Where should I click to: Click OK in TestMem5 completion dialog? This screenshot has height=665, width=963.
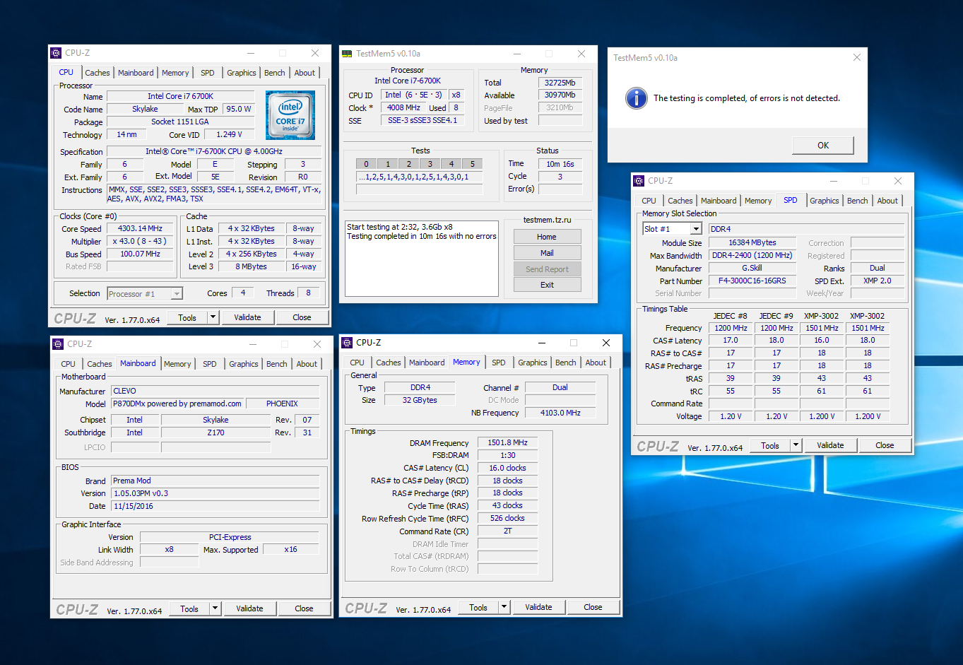823,146
